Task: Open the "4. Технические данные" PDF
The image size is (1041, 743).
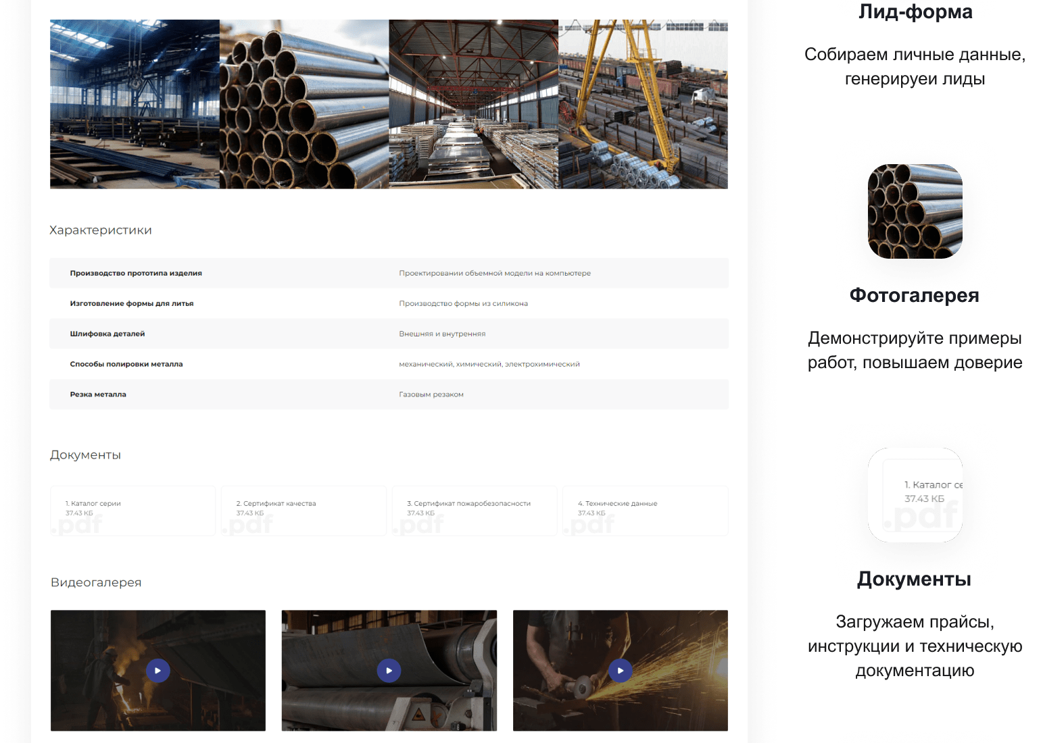Action: (645, 511)
